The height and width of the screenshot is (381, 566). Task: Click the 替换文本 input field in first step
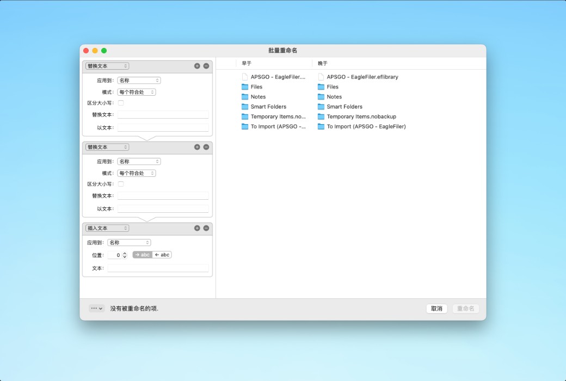tap(163, 114)
